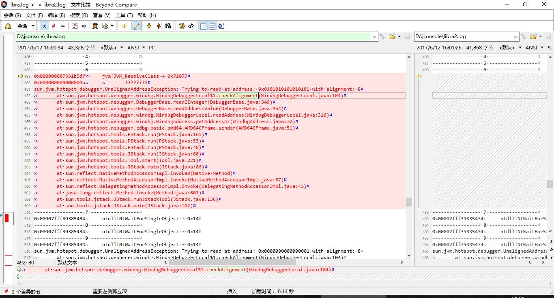This screenshot has width=554, height=298.
Task: Click the Reload files icon
Action: pyautogui.click(x=191, y=26)
